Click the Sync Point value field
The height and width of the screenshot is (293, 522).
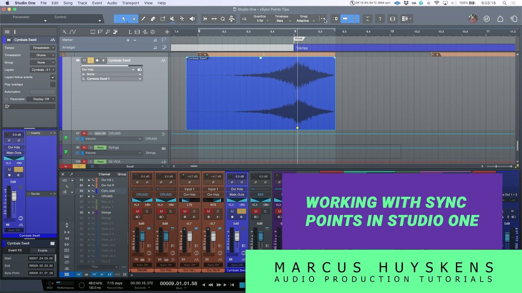click(x=41, y=273)
